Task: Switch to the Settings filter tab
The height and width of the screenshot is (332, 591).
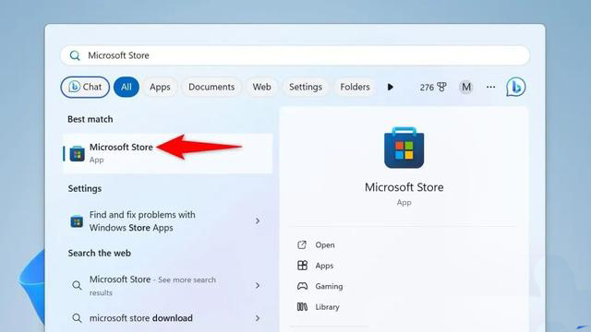Action: point(306,87)
